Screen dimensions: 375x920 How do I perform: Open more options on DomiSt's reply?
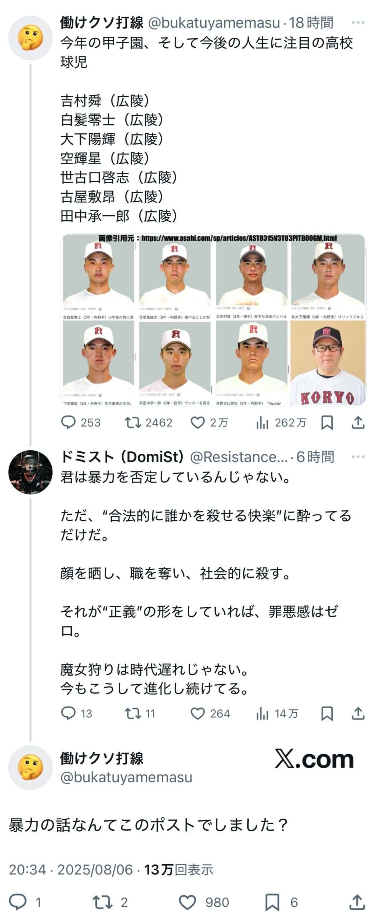tap(358, 457)
